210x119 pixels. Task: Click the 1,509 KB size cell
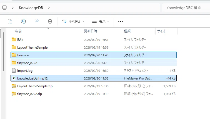[x=169, y=86]
